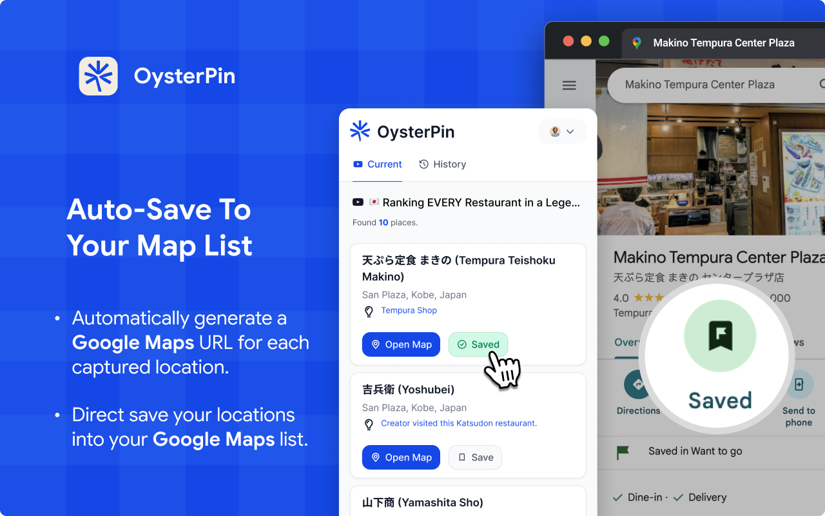This screenshot has width=825, height=516.
Task: Click Open Map for Yoshubei
Action: point(401,457)
